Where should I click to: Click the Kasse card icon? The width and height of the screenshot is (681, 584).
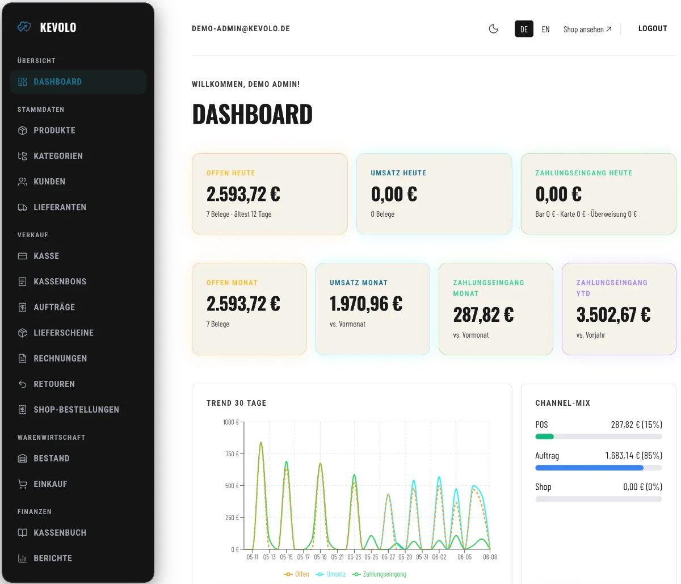click(x=23, y=256)
